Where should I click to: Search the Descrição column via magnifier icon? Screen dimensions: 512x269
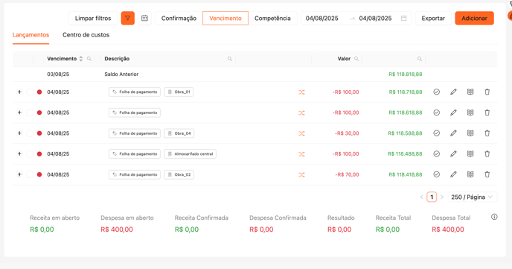point(230,59)
